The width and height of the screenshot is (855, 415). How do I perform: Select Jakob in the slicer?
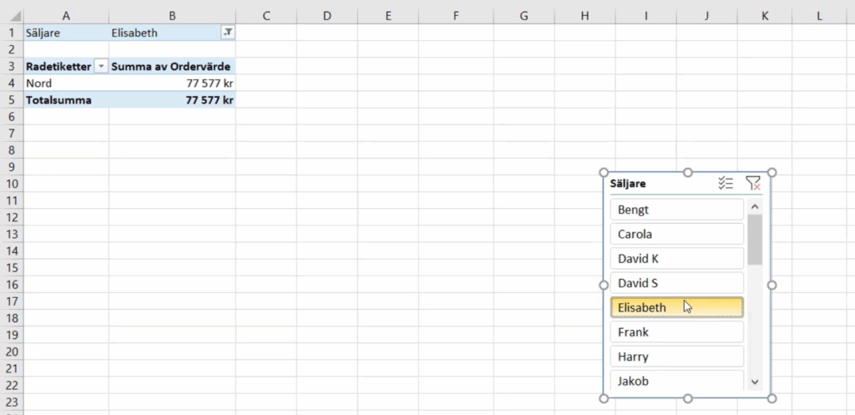tap(676, 381)
